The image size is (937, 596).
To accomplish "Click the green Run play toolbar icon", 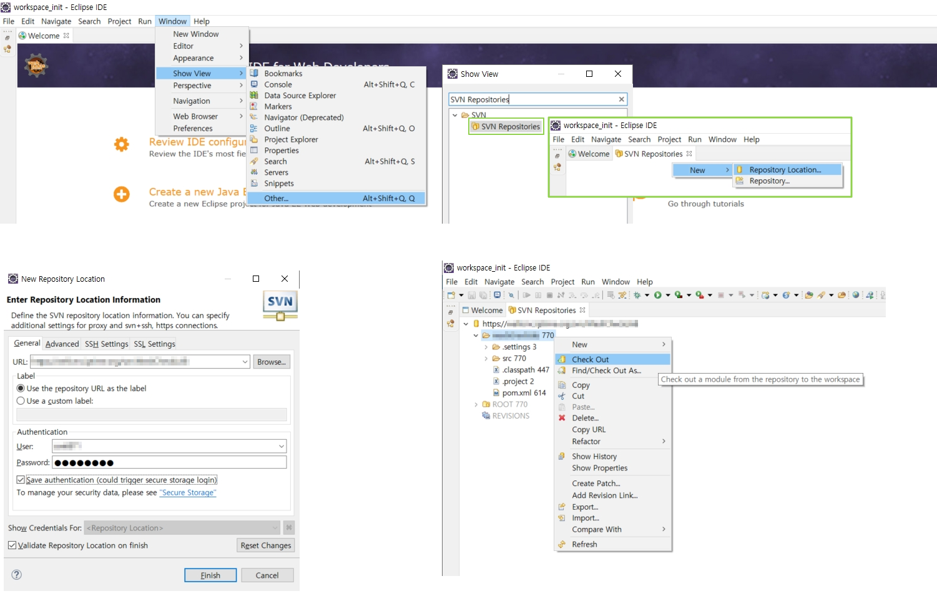I will 658,295.
